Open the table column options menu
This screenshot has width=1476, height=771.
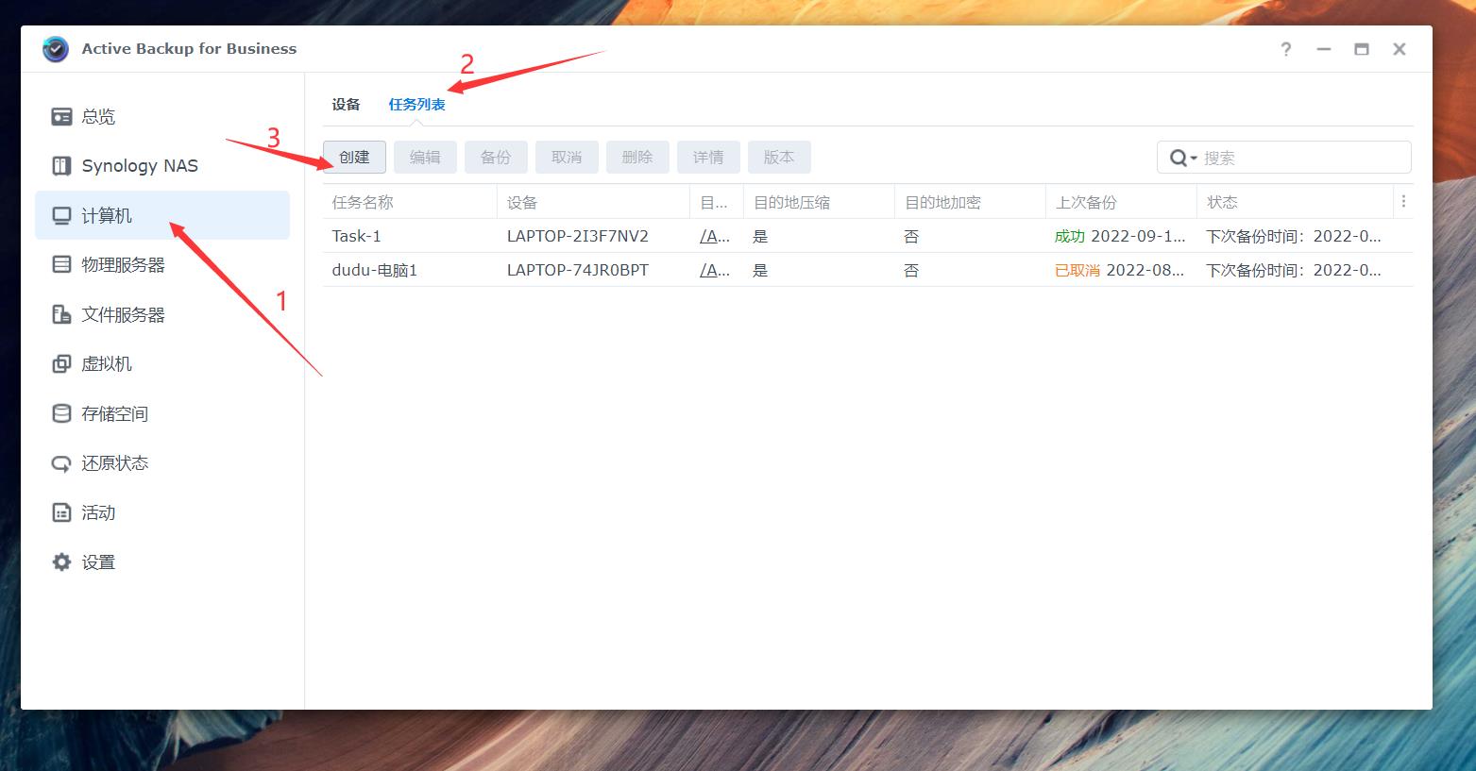pyautogui.click(x=1404, y=202)
